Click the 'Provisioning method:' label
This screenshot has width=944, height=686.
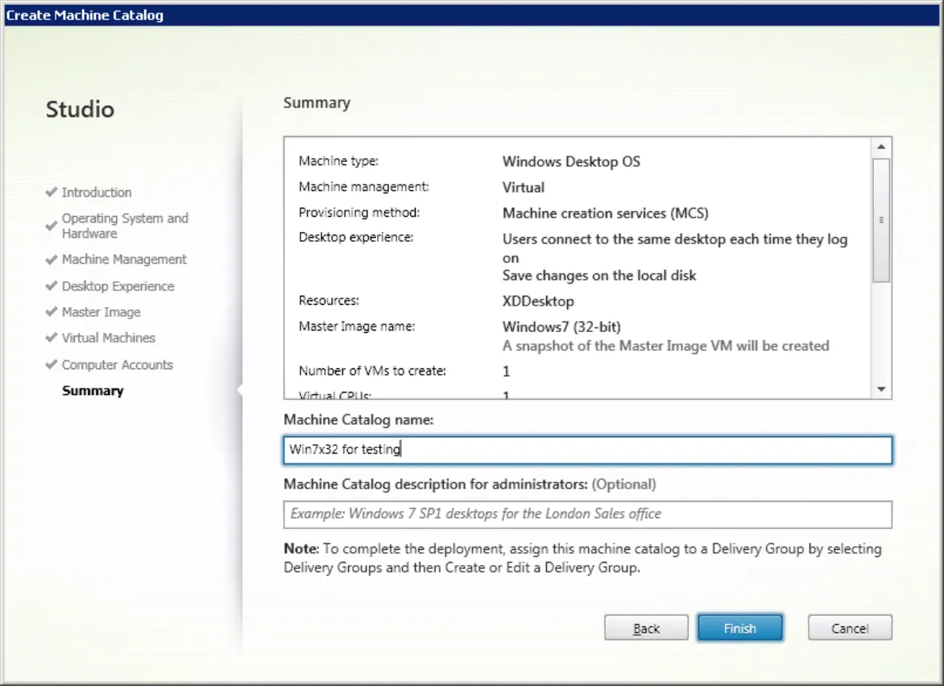[x=358, y=212]
